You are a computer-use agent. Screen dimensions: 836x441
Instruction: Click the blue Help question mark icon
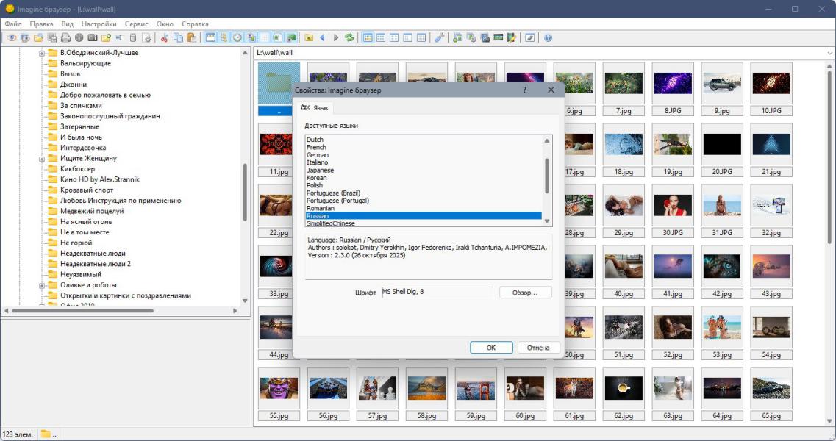[x=548, y=37]
